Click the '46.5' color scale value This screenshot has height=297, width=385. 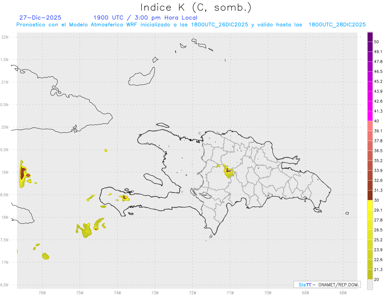(379, 71)
